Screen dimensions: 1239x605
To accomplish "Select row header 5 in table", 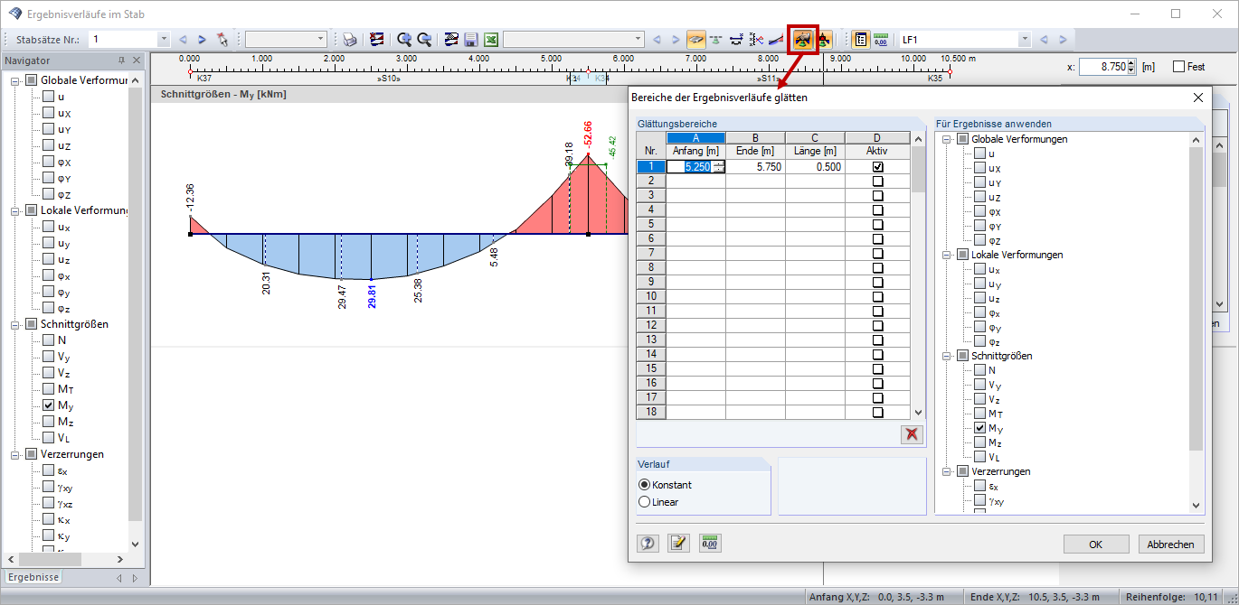I will 651,224.
